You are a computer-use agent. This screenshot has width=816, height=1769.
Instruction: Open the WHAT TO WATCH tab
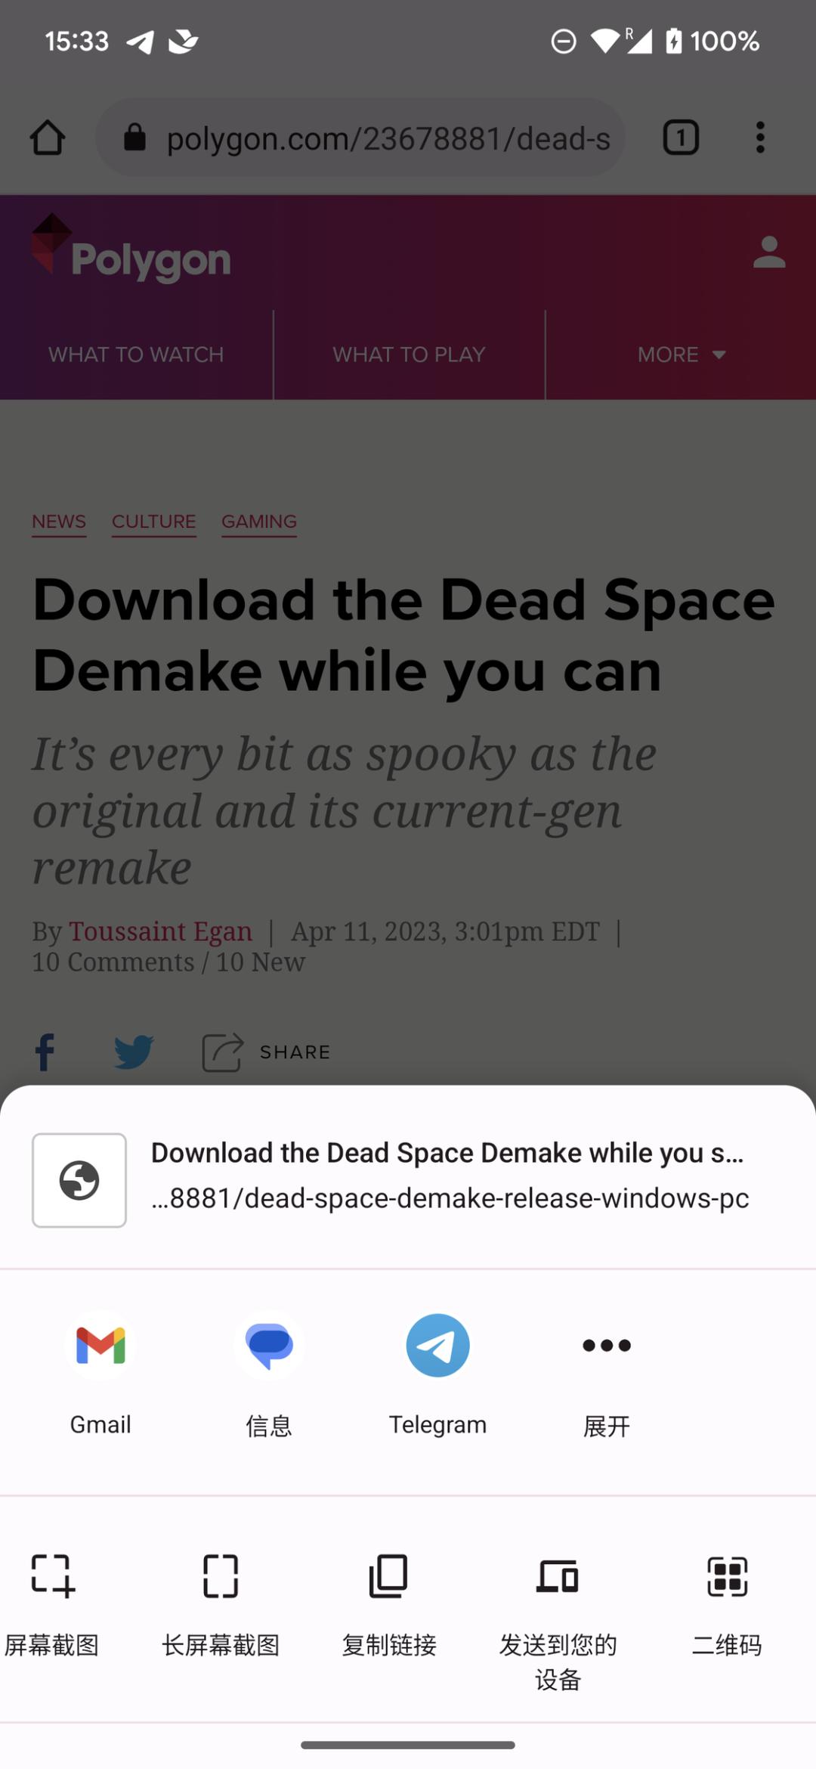[136, 355]
